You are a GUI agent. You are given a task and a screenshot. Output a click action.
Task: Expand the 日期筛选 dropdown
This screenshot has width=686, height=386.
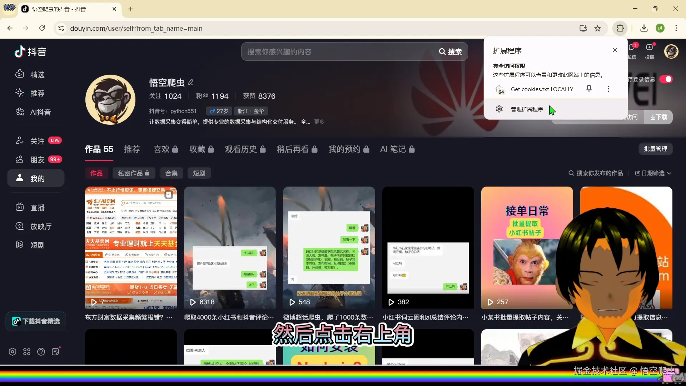click(x=653, y=173)
